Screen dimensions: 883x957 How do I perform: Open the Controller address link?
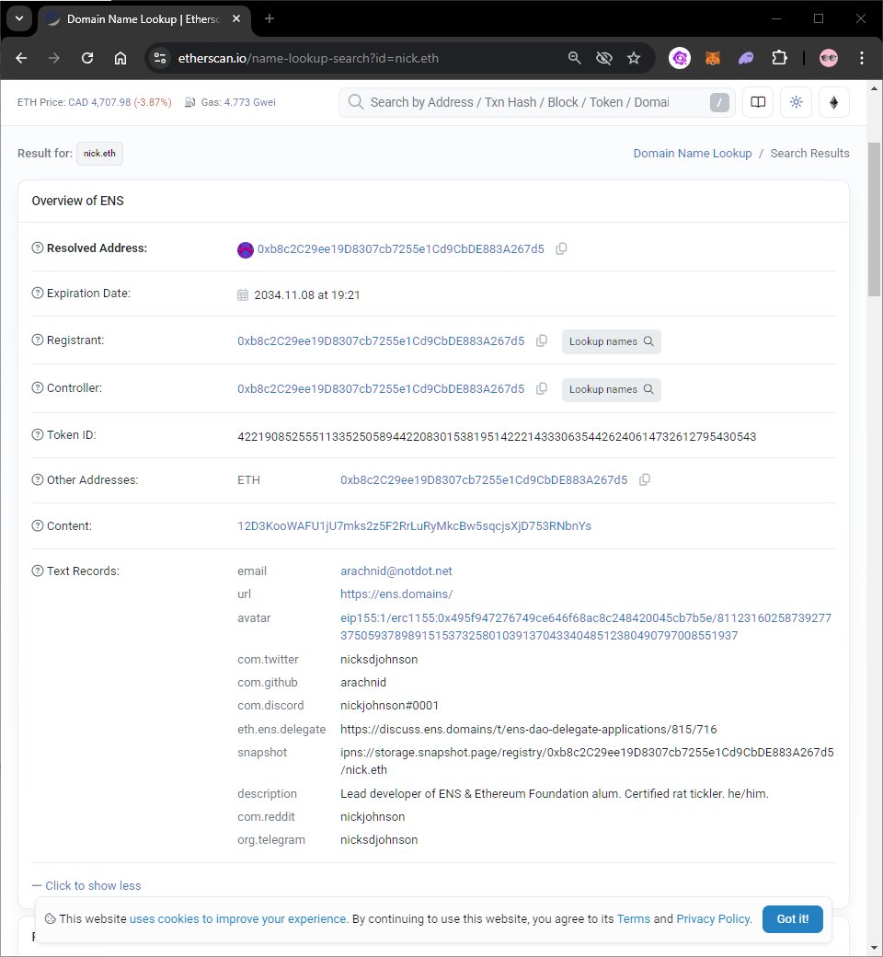point(381,388)
